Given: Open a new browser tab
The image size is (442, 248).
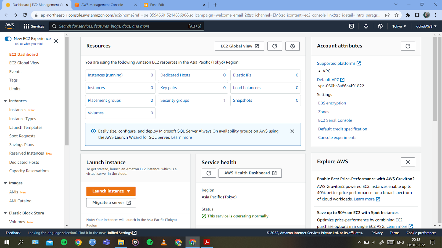Looking at the screenshot, I should 215,5.
